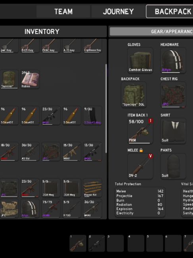
Task: Select the R700 sniper rifle item
Action: pos(72,209)
